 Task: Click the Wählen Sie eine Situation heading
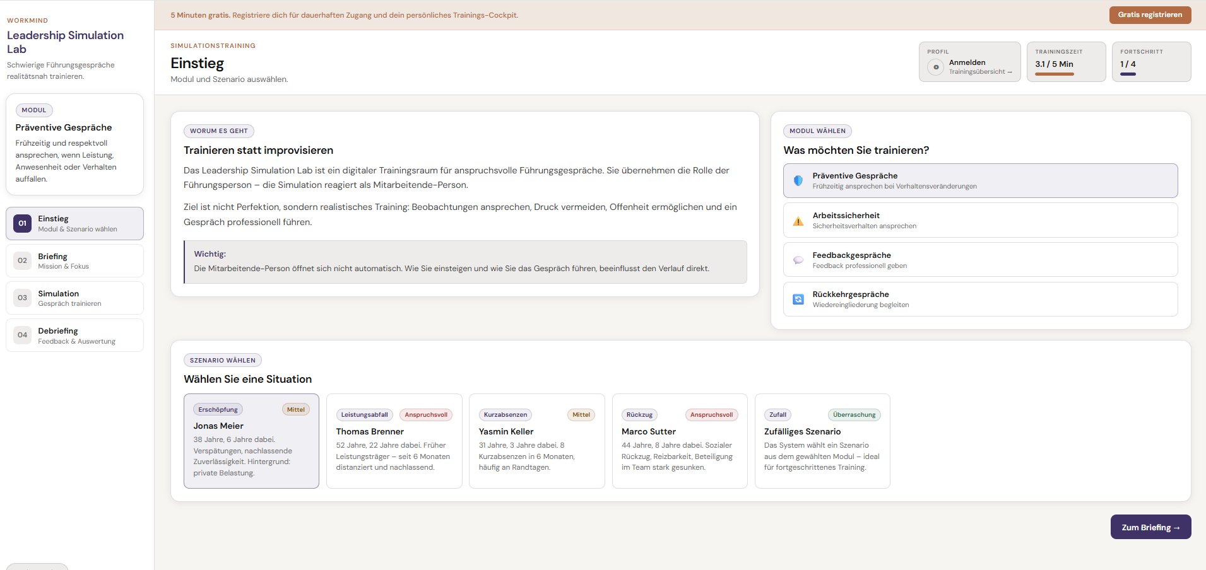[247, 379]
